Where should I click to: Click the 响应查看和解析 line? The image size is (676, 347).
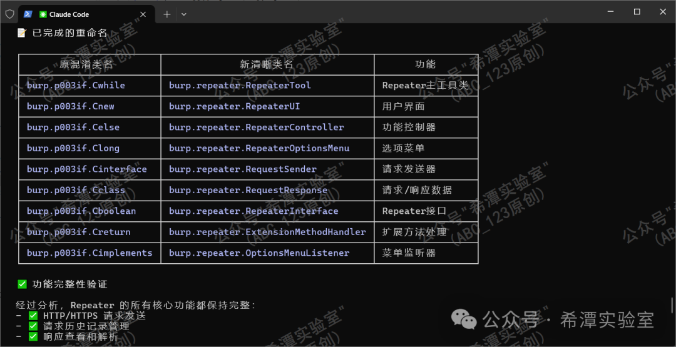(x=81, y=336)
